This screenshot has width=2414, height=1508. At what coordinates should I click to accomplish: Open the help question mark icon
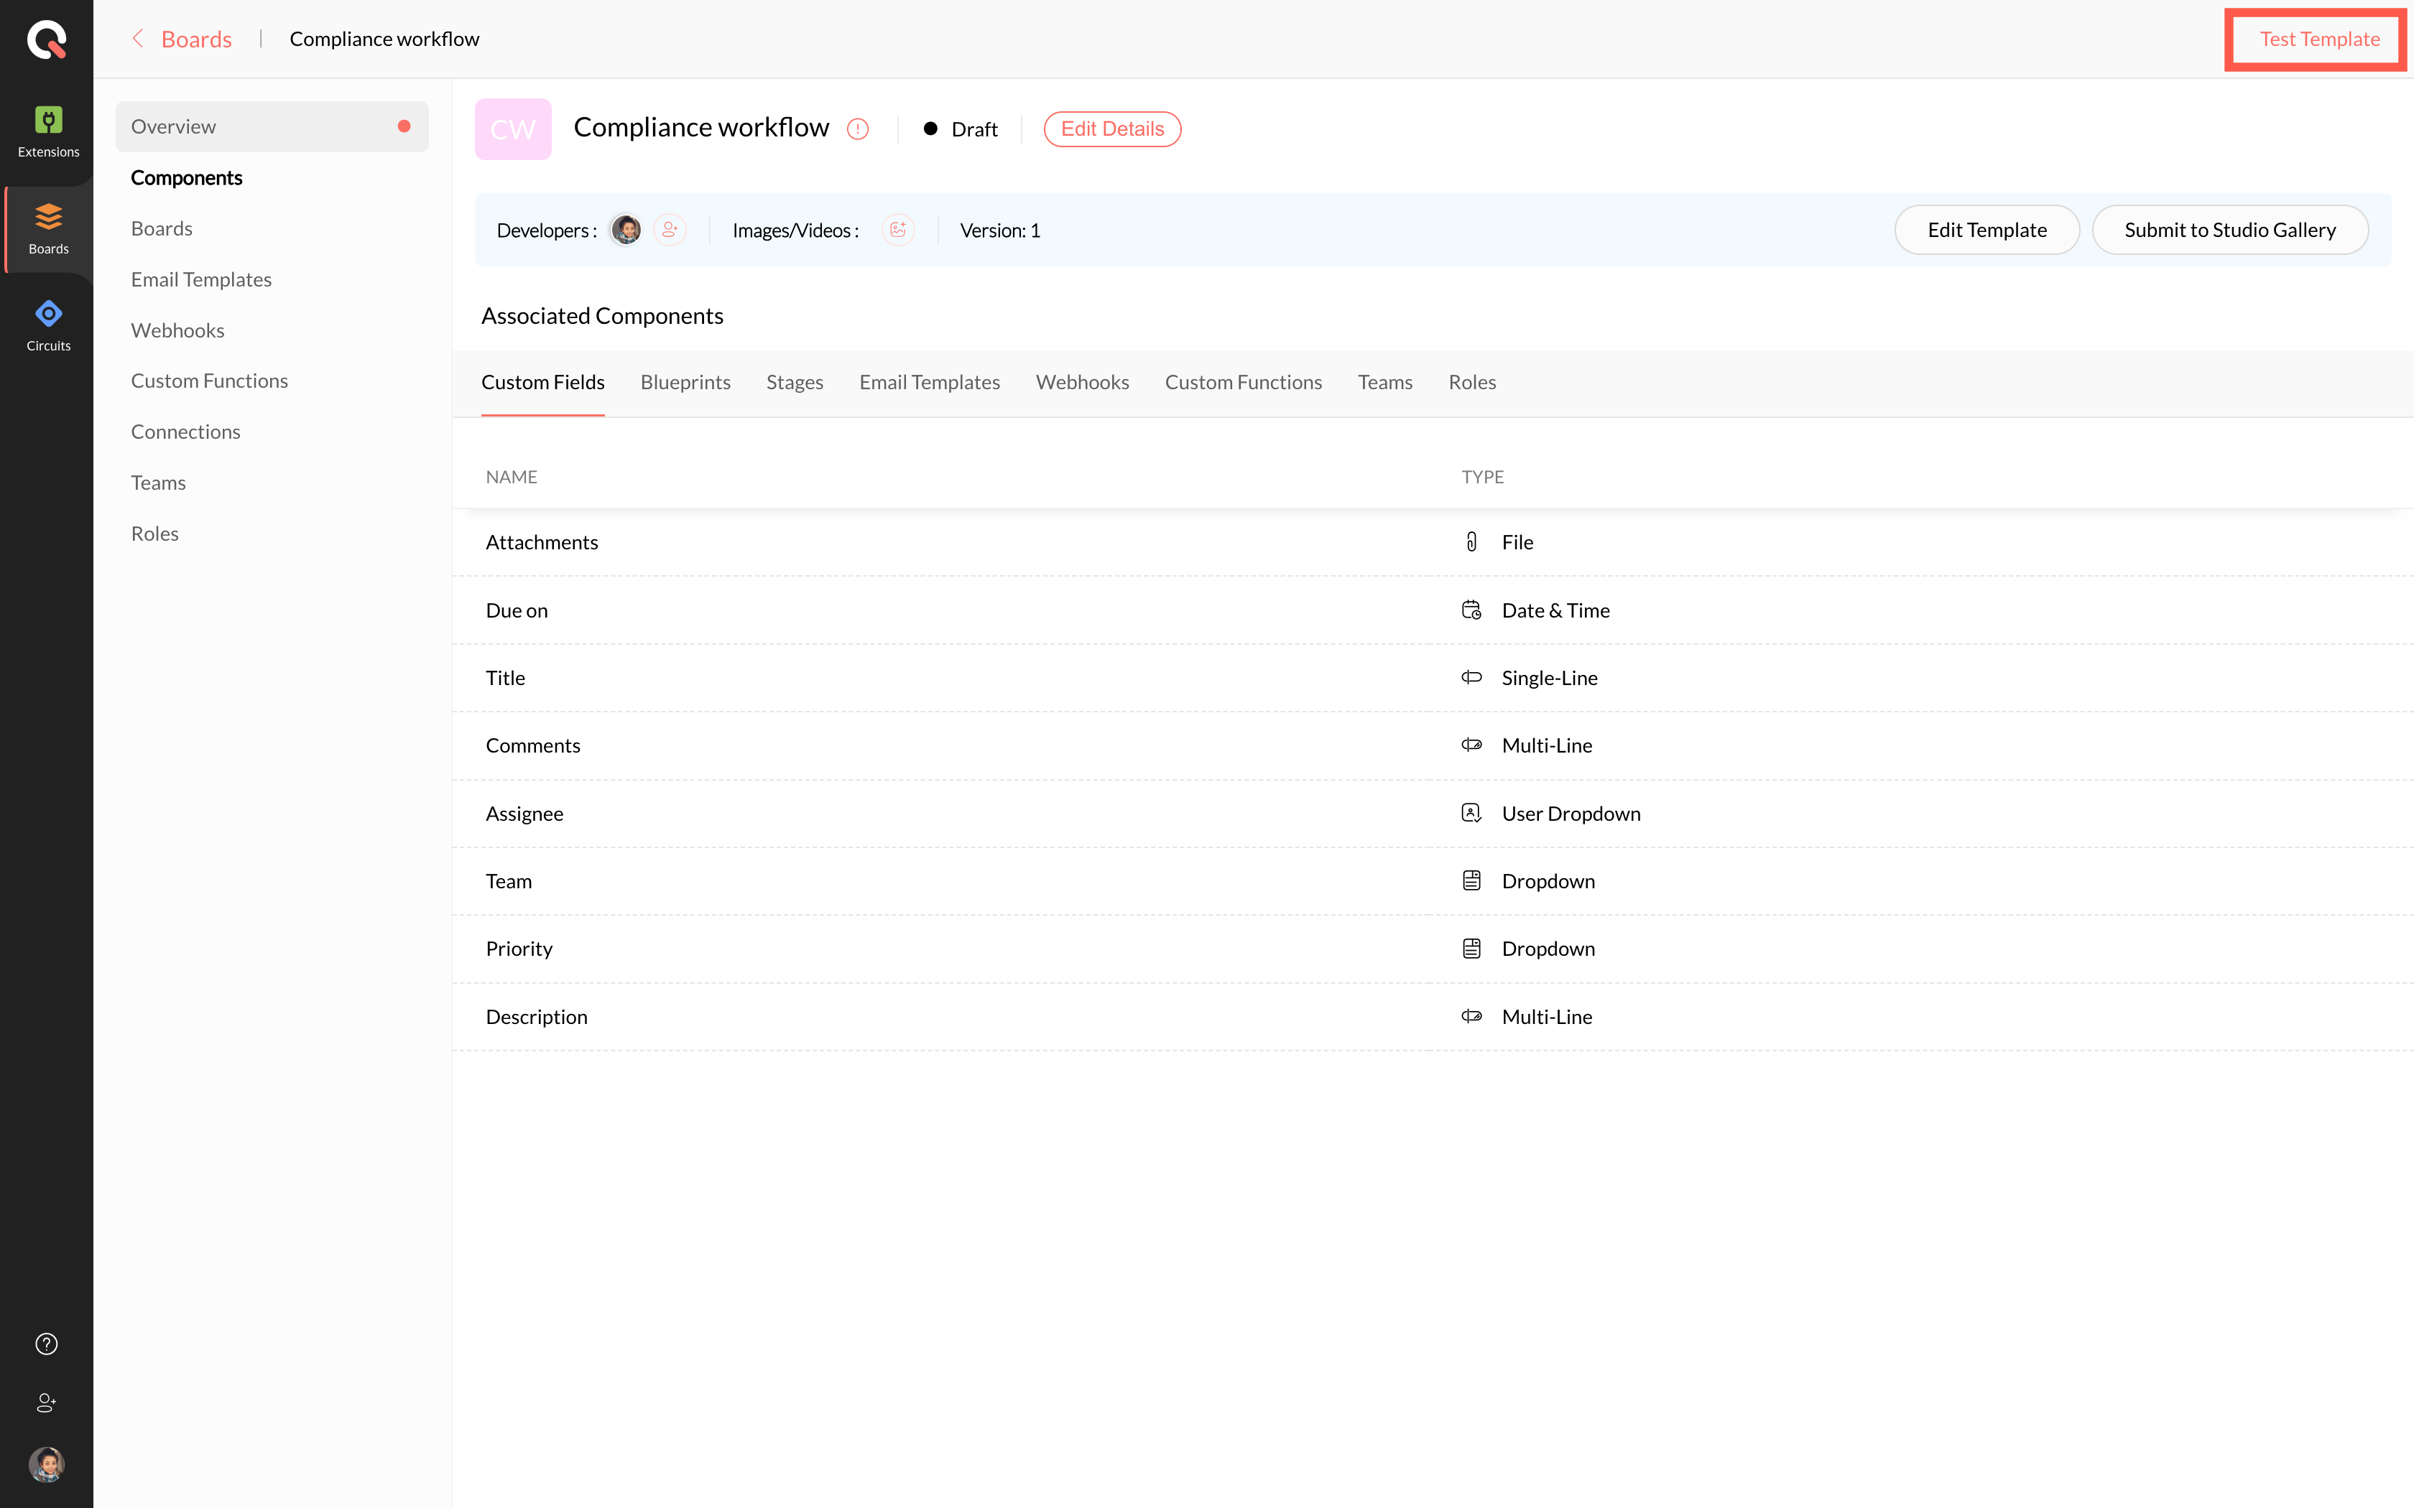click(47, 1344)
